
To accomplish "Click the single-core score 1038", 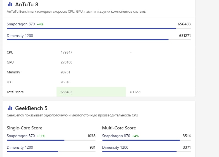I will 91,136.
